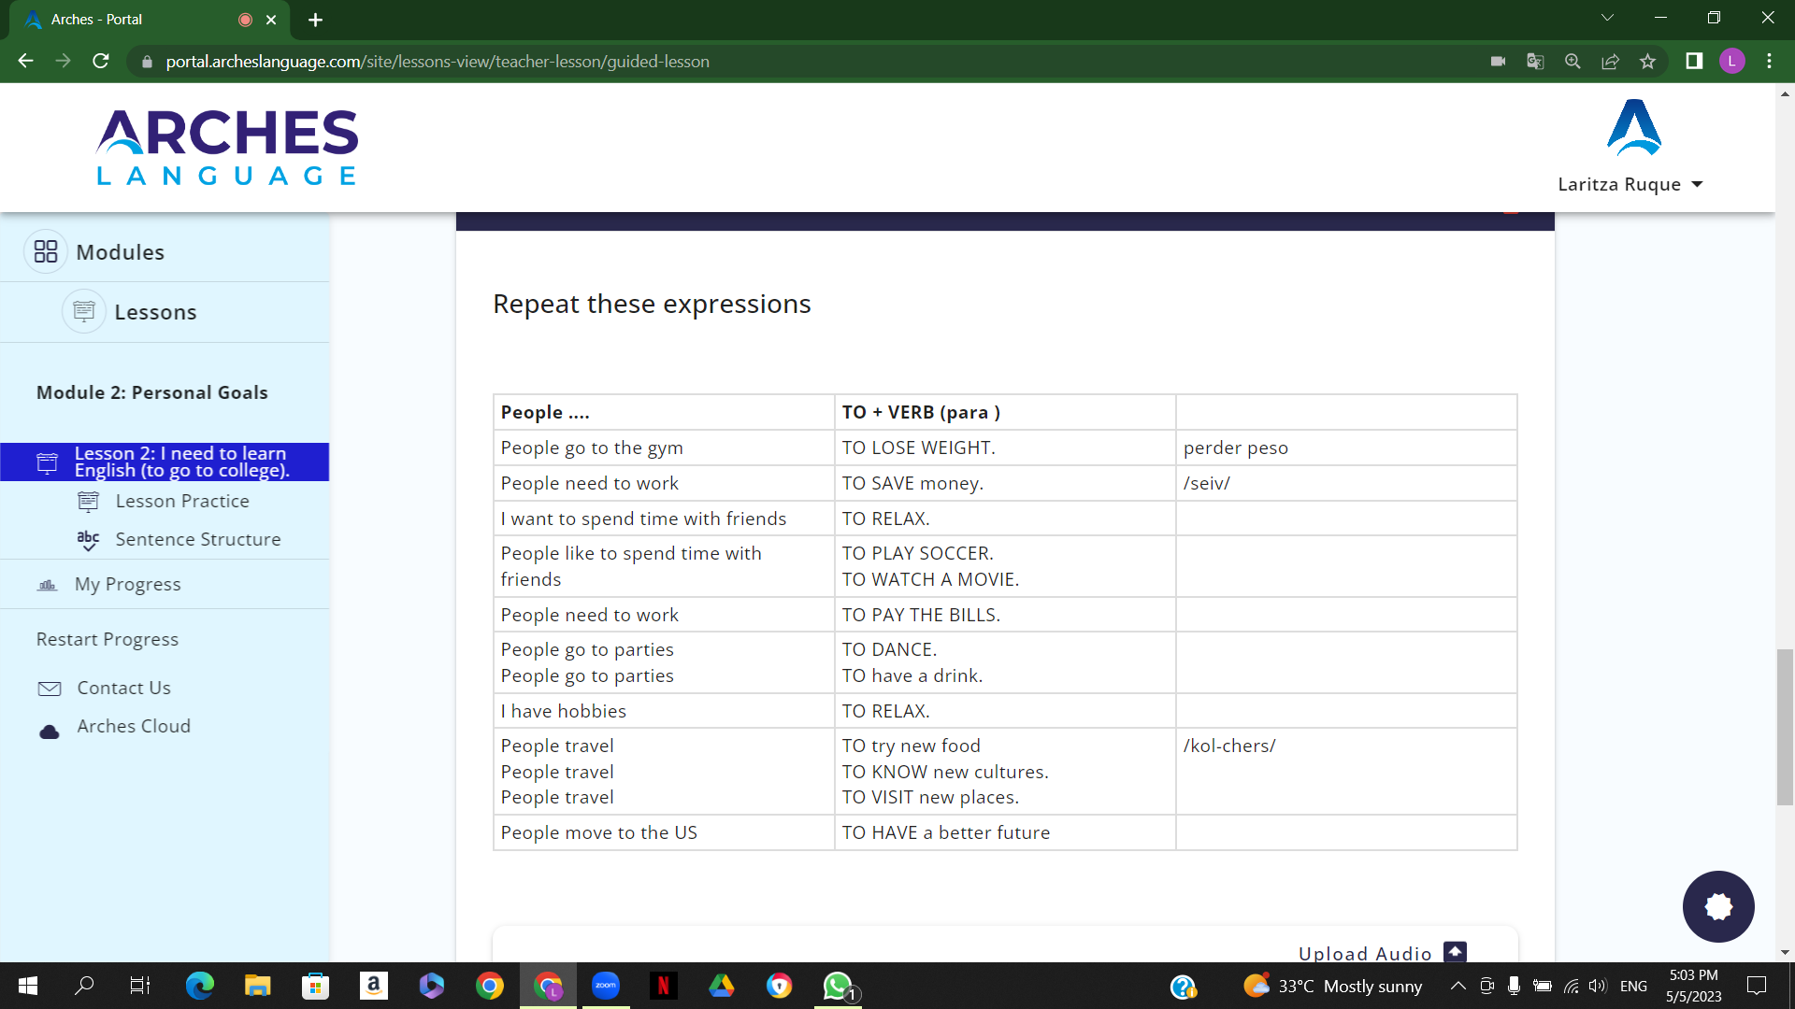The image size is (1795, 1009).
Task: Click the Contact Us envelope icon
Action: (x=50, y=689)
